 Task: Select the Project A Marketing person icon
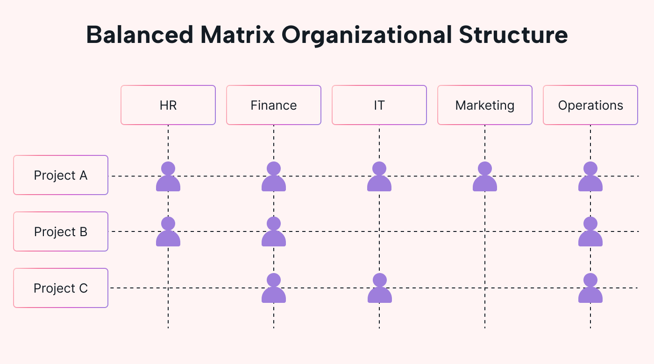click(485, 177)
